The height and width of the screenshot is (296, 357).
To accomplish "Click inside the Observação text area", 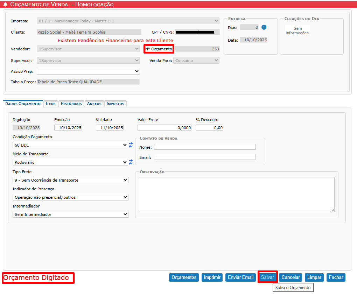I will click(x=237, y=194).
